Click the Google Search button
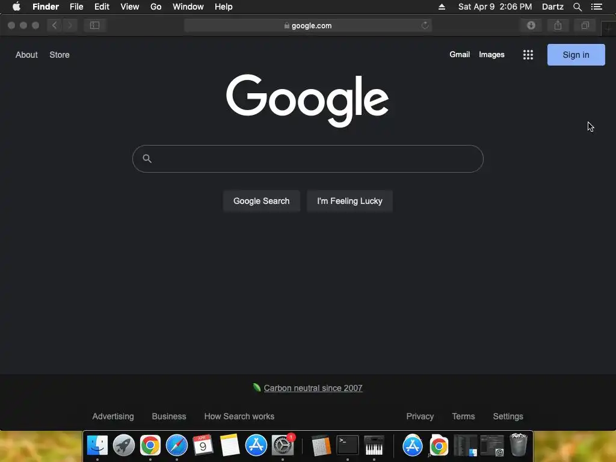Screen dimensions: 616x462 coord(261,201)
